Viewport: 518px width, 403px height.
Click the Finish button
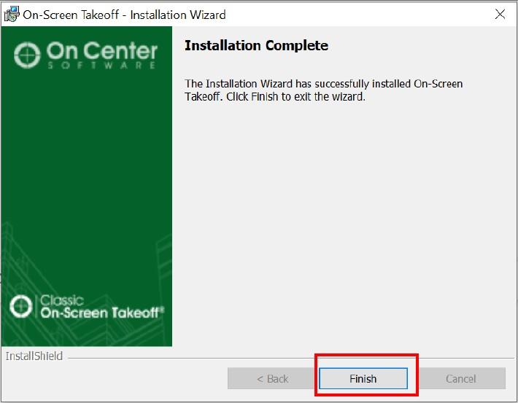click(363, 379)
